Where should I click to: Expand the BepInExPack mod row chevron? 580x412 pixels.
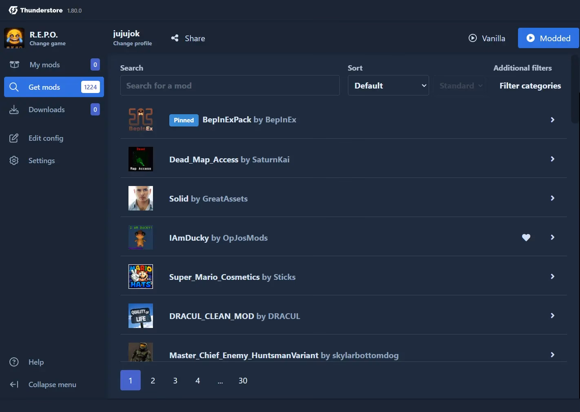[553, 120]
